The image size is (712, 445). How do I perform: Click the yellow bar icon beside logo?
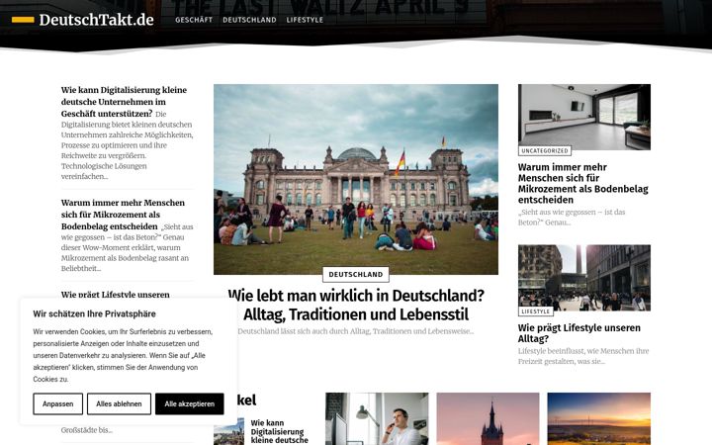(x=23, y=20)
